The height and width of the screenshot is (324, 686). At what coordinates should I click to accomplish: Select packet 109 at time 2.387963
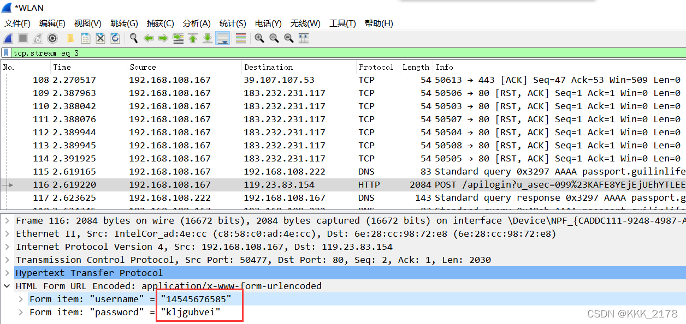(x=343, y=93)
